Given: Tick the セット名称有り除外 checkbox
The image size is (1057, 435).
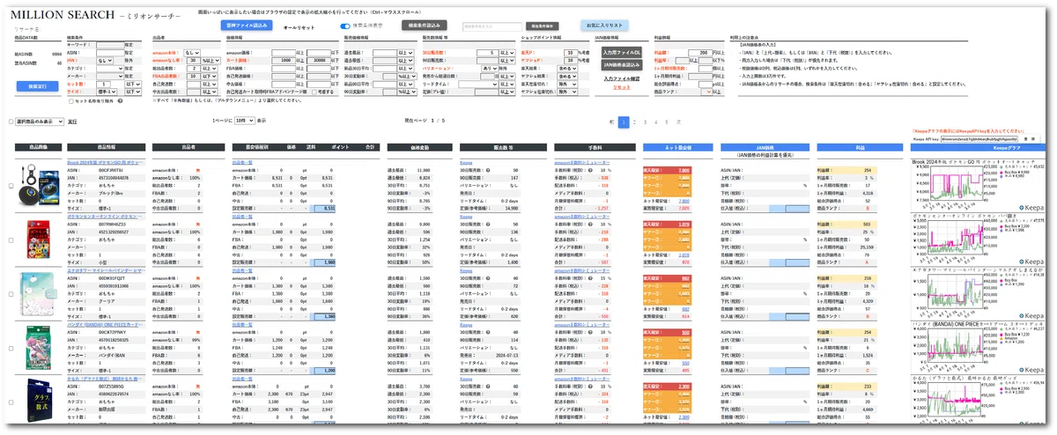Looking at the screenshot, I should coord(71,100).
